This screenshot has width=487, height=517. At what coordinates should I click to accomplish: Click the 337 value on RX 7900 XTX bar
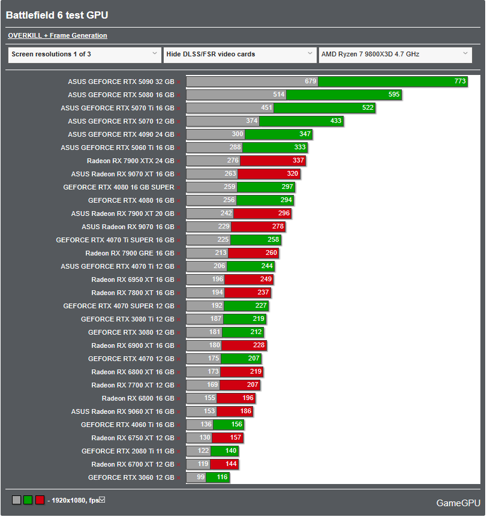point(298,161)
